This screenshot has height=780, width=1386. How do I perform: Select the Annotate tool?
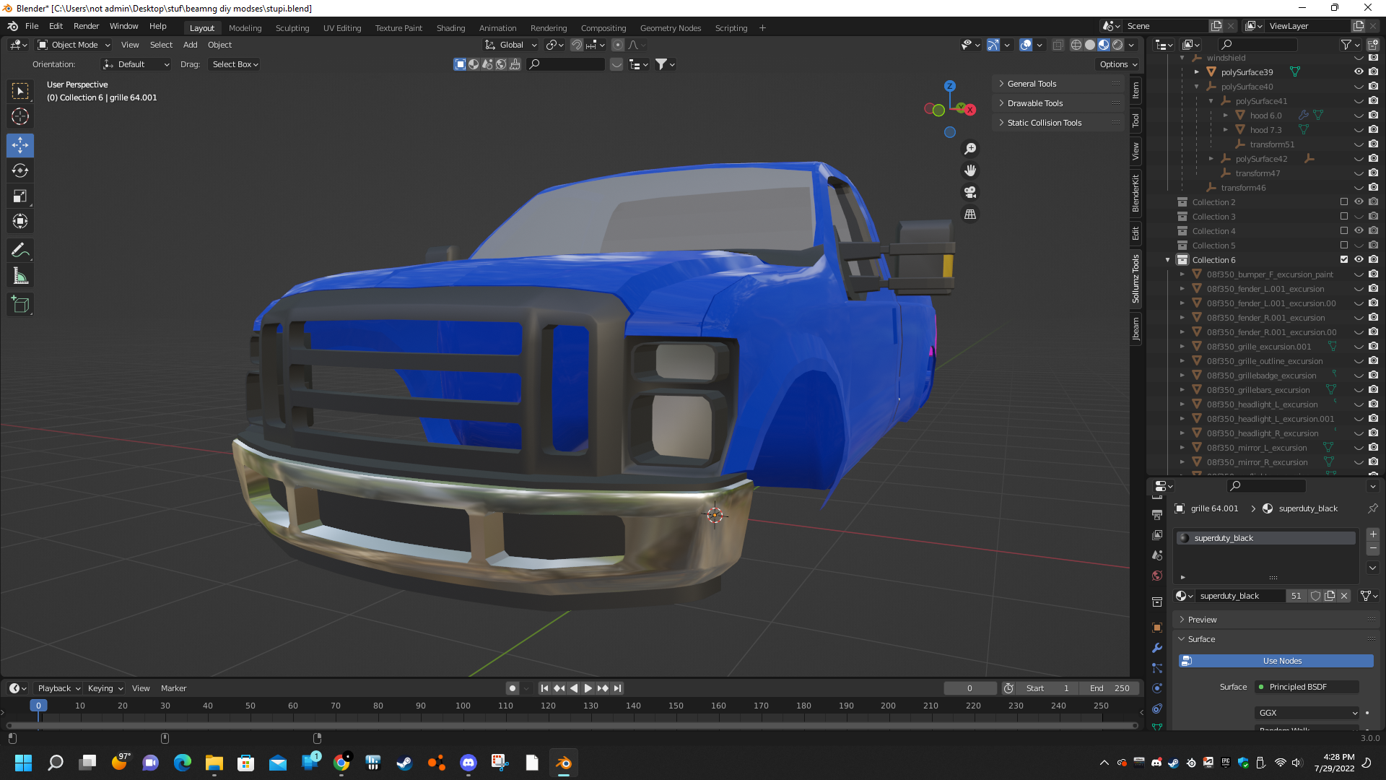(20, 251)
